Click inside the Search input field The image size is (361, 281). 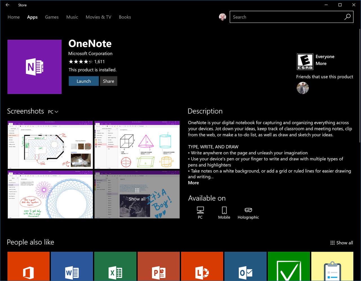coord(282,17)
